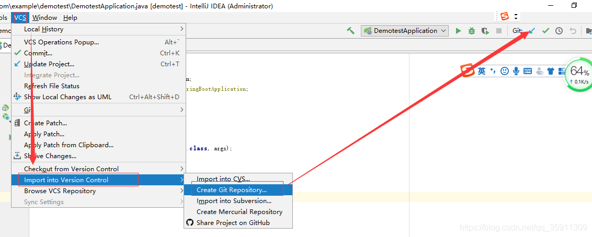Image resolution: width=592 pixels, height=237 pixels.
Task: Switch Sogou input language with 英 button
Action: tap(482, 71)
